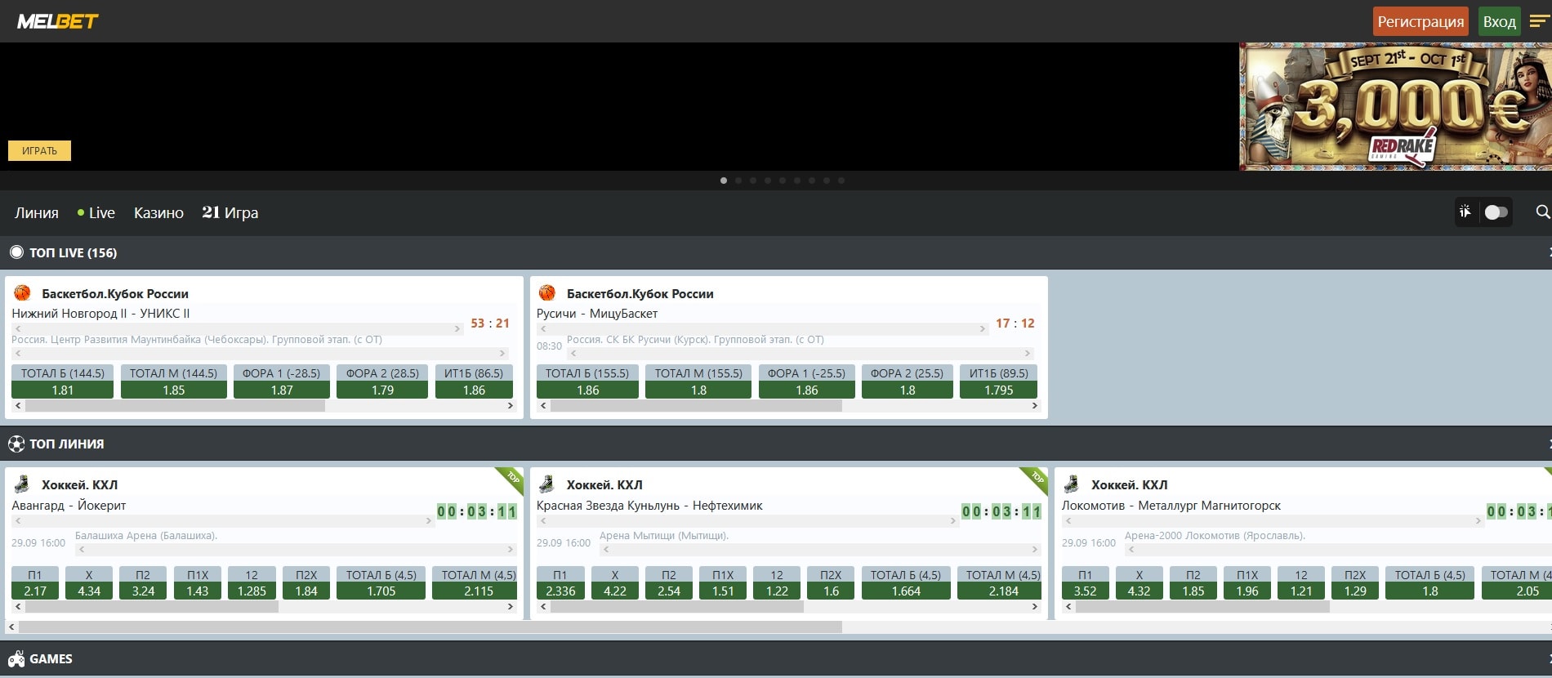Click ТОП ЛИНИЯ section horizontal scrollbar
The width and height of the screenshot is (1552, 678).
(x=430, y=627)
